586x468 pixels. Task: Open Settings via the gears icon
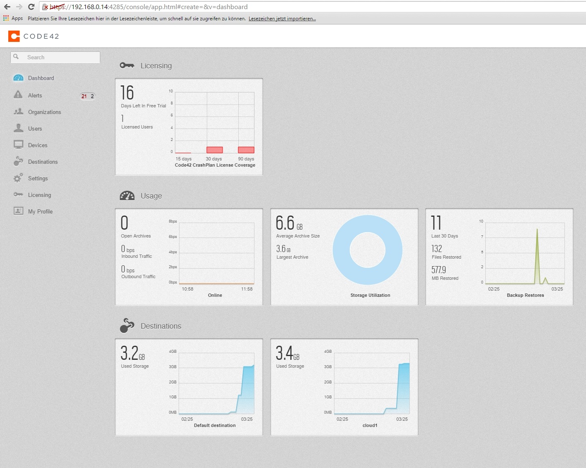18,178
